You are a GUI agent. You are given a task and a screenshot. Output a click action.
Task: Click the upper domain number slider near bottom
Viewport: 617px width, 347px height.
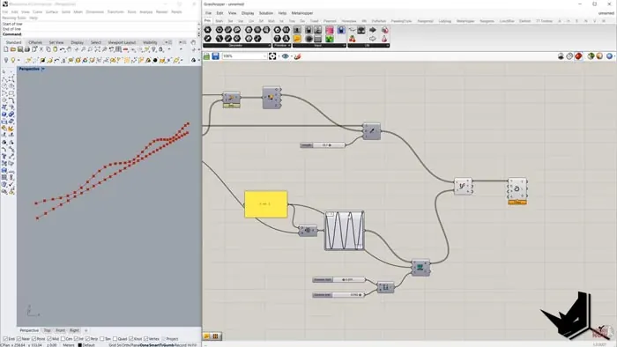(x=338, y=280)
